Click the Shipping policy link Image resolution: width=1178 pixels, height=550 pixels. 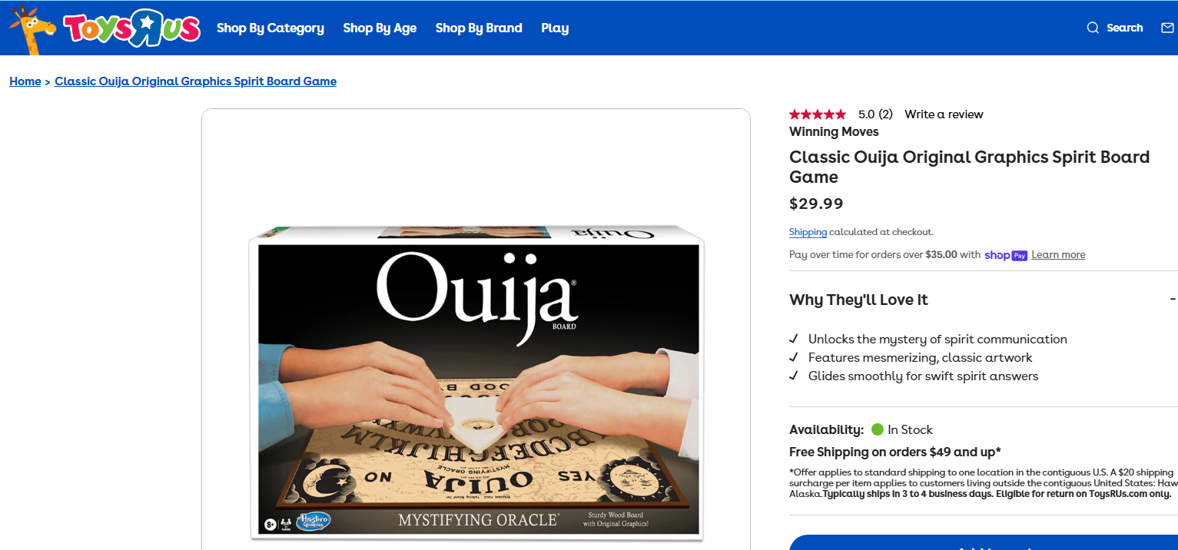(x=808, y=232)
